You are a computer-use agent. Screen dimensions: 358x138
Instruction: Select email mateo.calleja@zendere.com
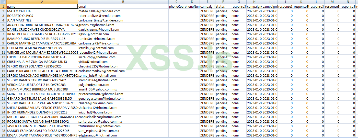coord(123,11)
